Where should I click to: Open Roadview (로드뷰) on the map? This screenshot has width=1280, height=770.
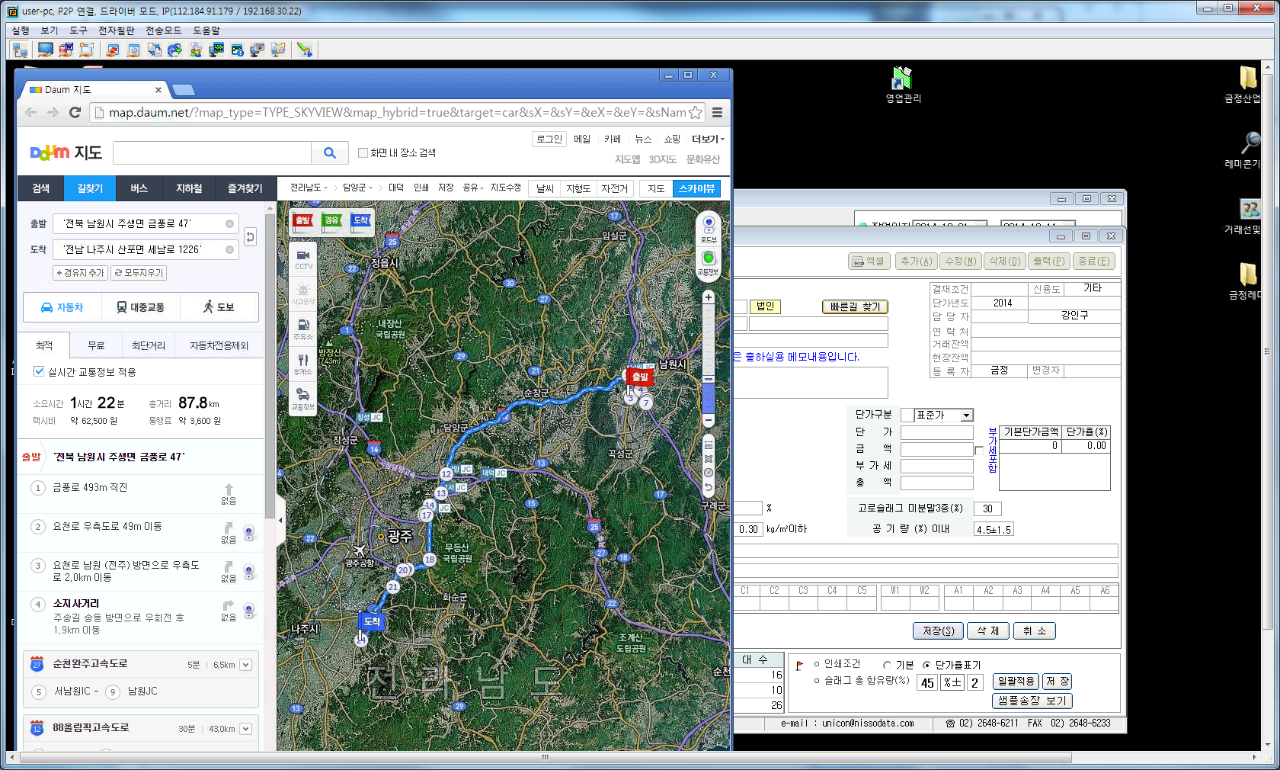pos(709,229)
